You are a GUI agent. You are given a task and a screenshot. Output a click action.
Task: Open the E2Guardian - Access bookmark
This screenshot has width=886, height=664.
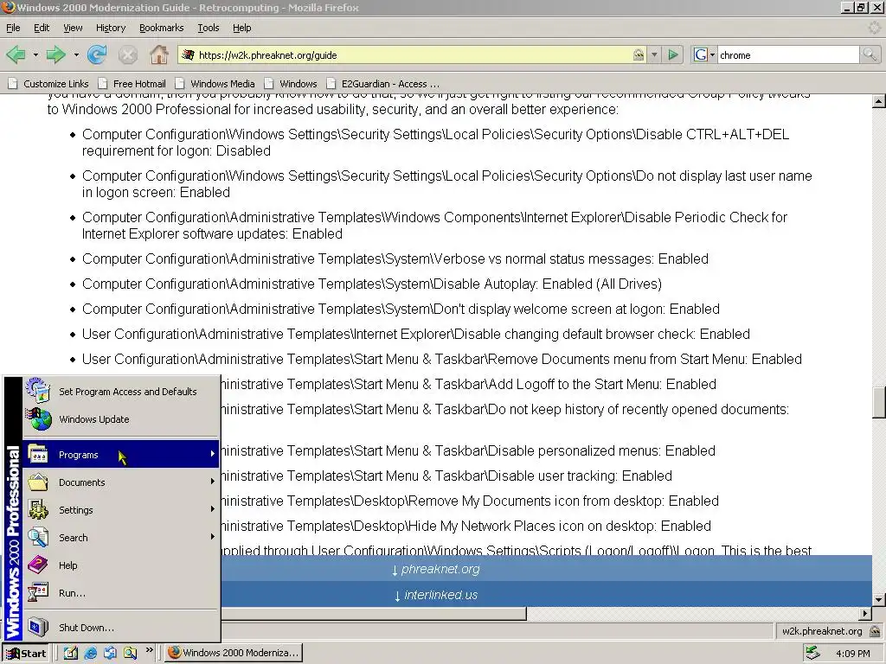coord(383,84)
